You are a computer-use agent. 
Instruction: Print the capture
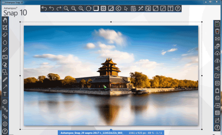click(217, 98)
